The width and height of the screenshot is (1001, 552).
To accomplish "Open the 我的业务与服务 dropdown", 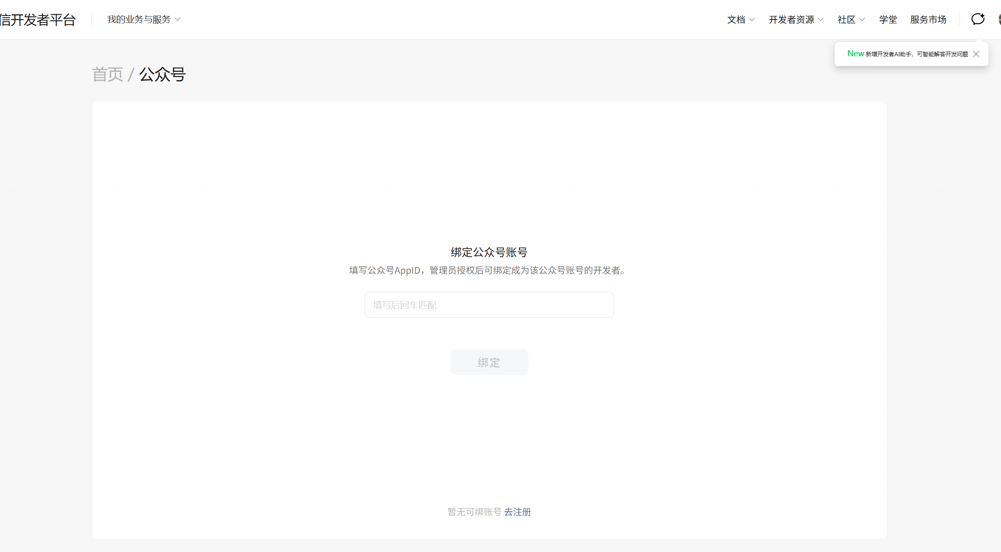I will click(x=139, y=19).
